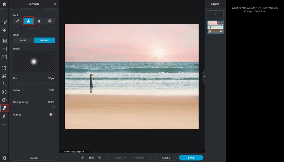Open the Text tool
Viewport: 284px width, 162px height.
click(x=5, y=49)
